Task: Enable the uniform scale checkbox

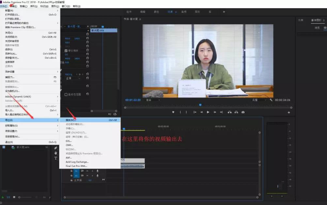Action: pos(66,50)
